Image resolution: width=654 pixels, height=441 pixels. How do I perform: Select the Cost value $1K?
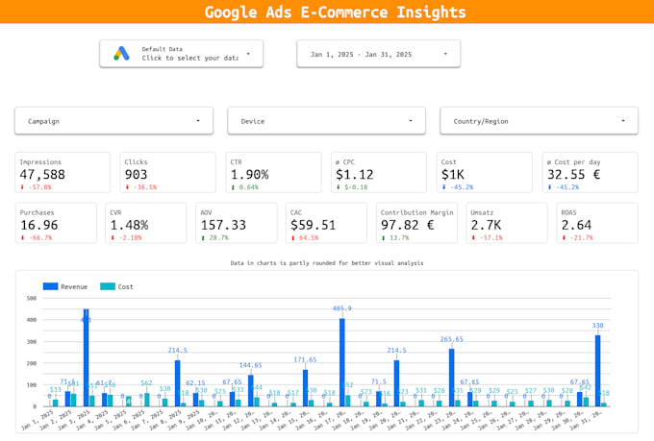453,174
